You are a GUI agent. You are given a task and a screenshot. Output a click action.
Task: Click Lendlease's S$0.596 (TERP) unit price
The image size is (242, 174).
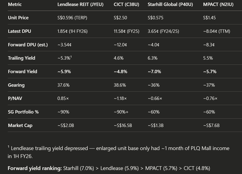point(72,18)
